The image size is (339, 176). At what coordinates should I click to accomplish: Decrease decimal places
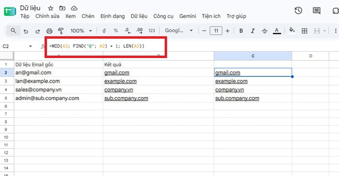point(127,31)
